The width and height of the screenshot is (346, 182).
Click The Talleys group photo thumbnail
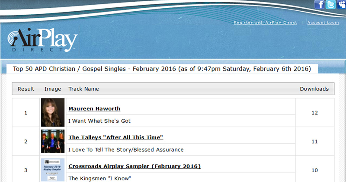click(53, 141)
